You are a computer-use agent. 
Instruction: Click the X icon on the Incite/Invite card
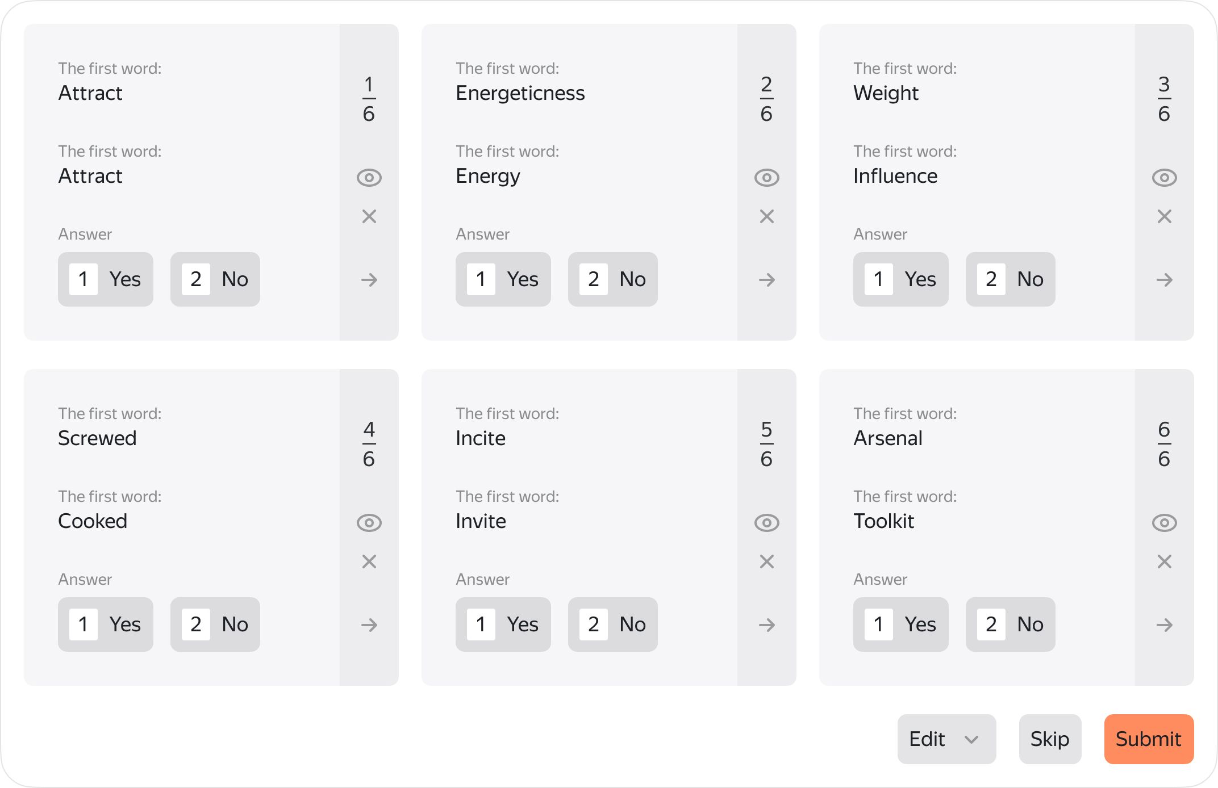[x=767, y=561]
